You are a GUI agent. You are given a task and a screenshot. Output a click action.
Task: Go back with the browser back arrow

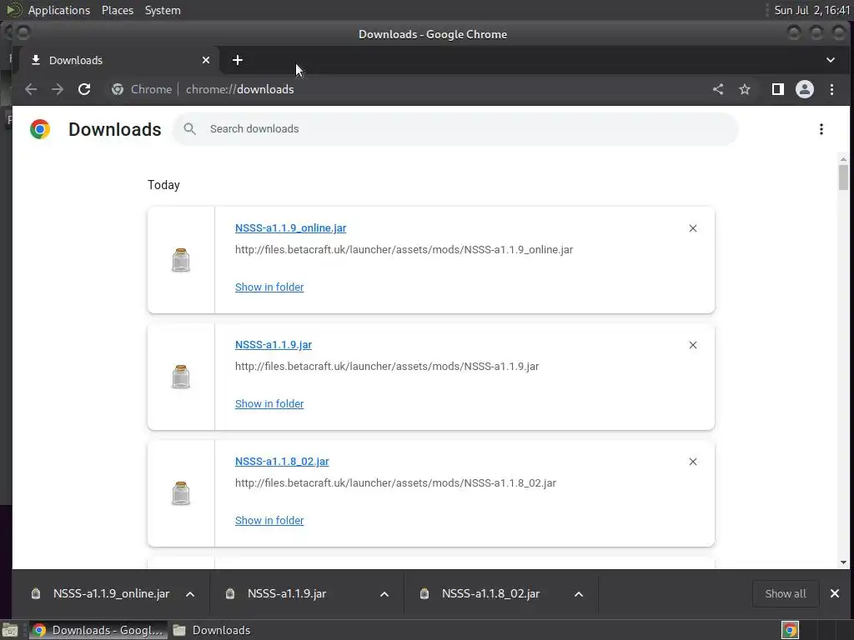tap(31, 89)
